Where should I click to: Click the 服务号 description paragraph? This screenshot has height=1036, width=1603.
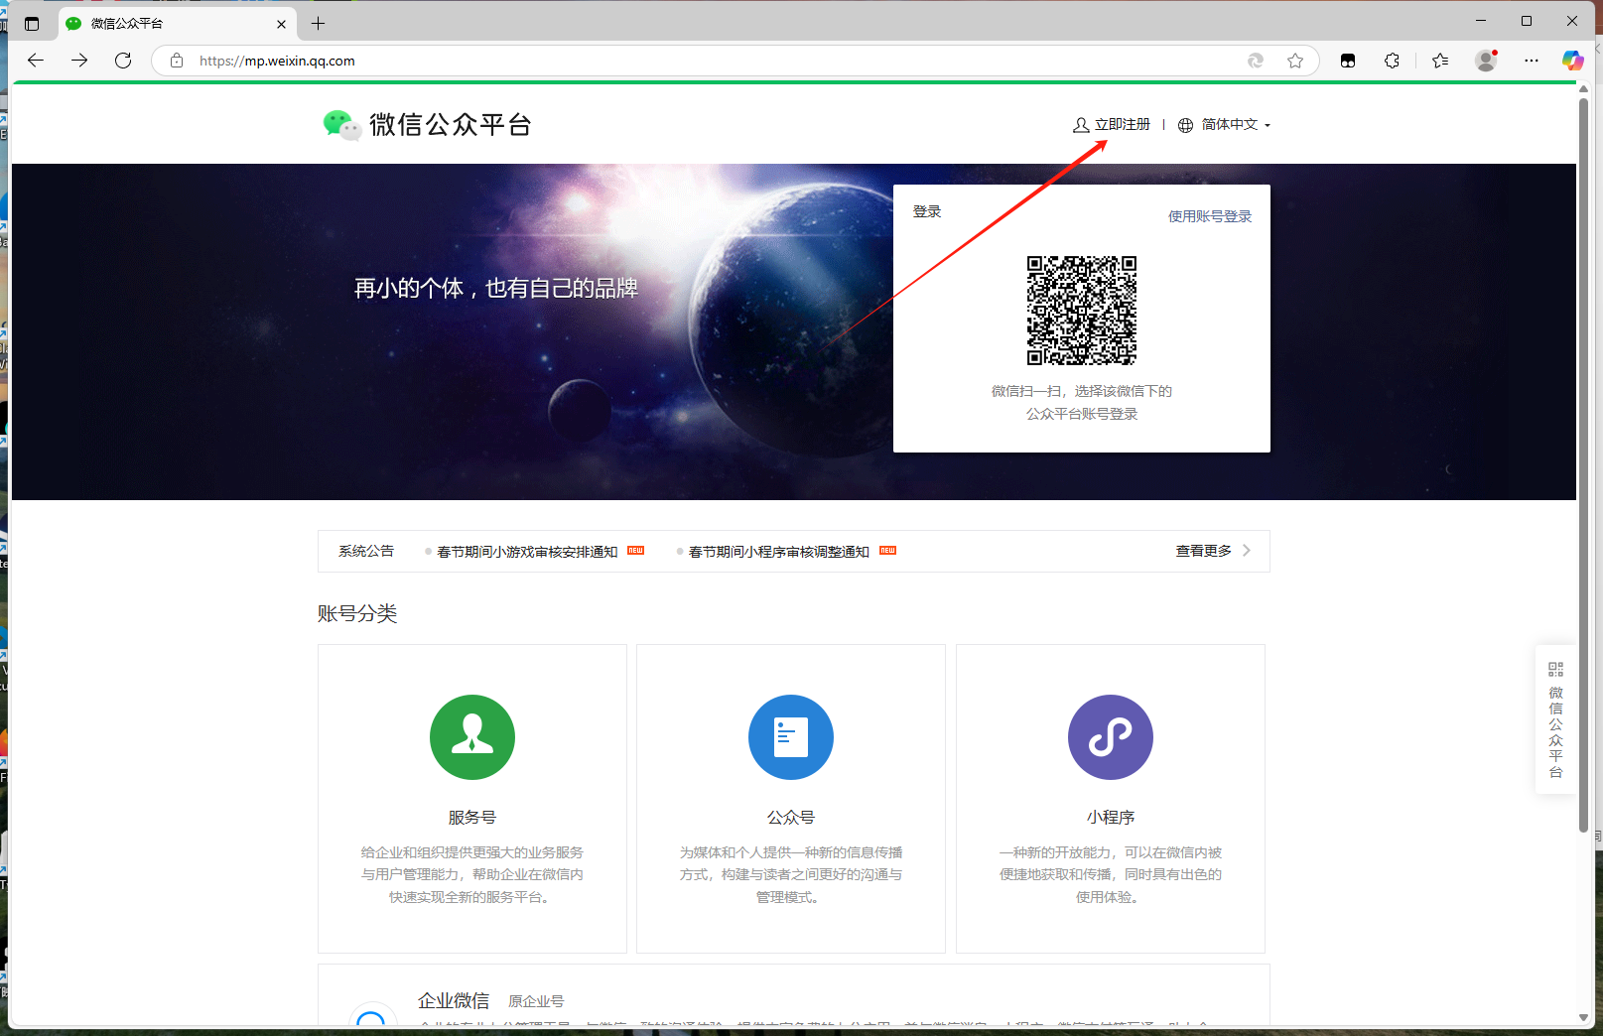pyautogui.click(x=472, y=874)
